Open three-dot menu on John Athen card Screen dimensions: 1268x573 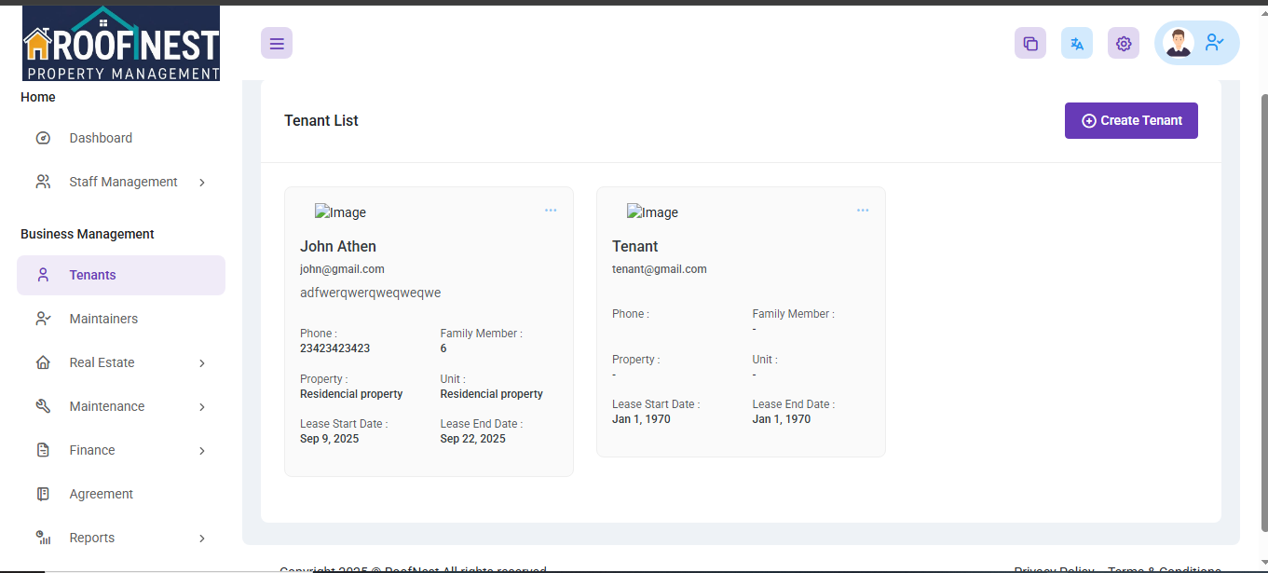(551, 211)
